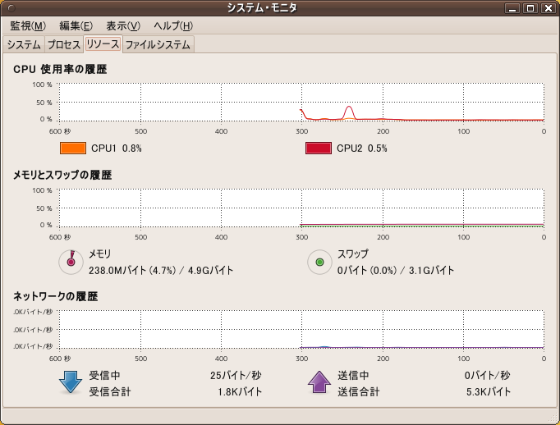This screenshot has width=560, height=425.
Task: Click the CPU usage history graph
Action: (301, 103)
